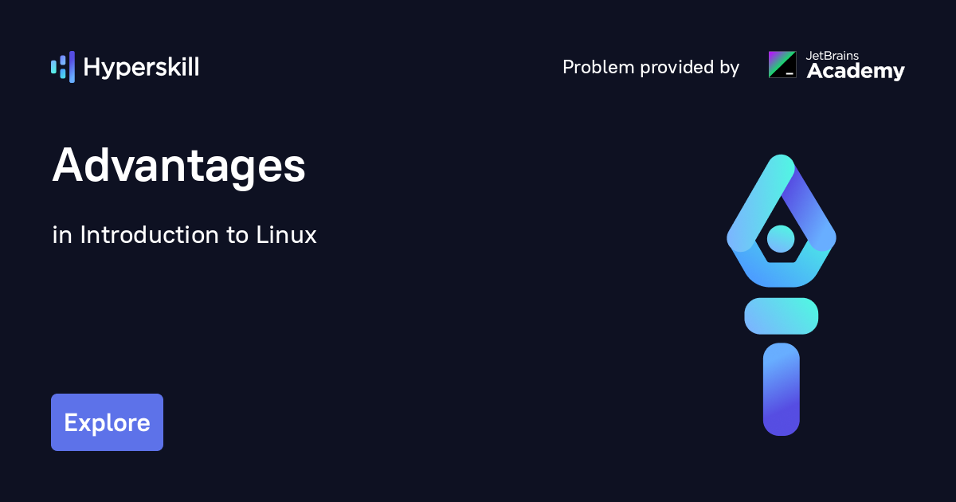Viewport: 956px width, 502px height.
Task: Click the vertical purple bar of the pen
Action: coord(781,390)
